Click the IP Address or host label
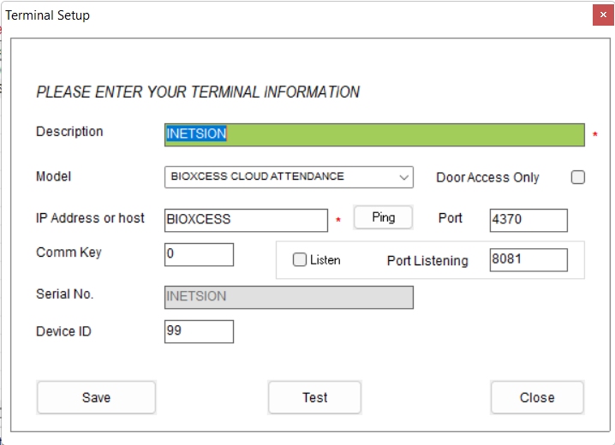 click(90, 218)
